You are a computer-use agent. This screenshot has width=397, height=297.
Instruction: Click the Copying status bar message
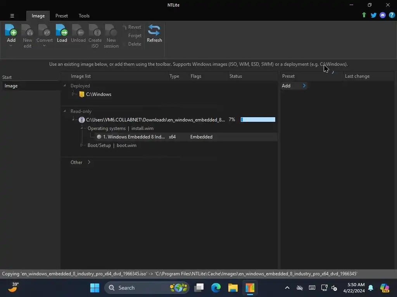[x=180, y=274]
